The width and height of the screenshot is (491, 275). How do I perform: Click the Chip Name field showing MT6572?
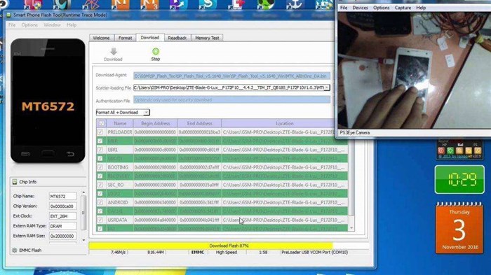(x=62, y=196)
